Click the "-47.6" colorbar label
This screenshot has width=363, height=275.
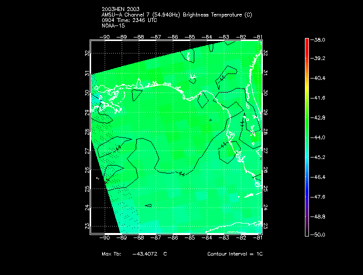[318, 197]
